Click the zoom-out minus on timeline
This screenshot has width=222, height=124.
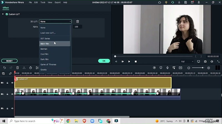(x=189, y=68)
